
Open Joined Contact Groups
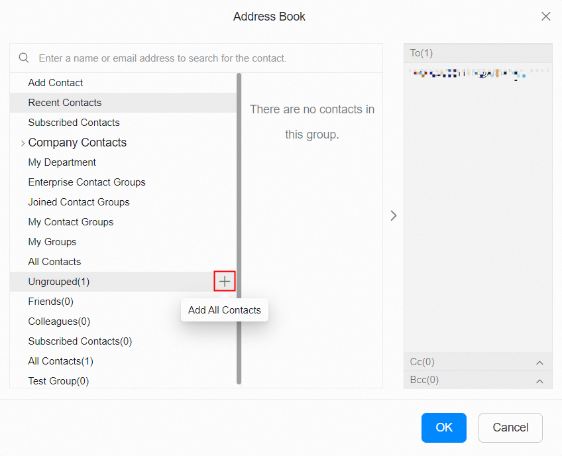(x=79, y=202)
